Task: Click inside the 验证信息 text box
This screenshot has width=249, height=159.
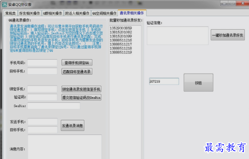Action: coord(178,35)
